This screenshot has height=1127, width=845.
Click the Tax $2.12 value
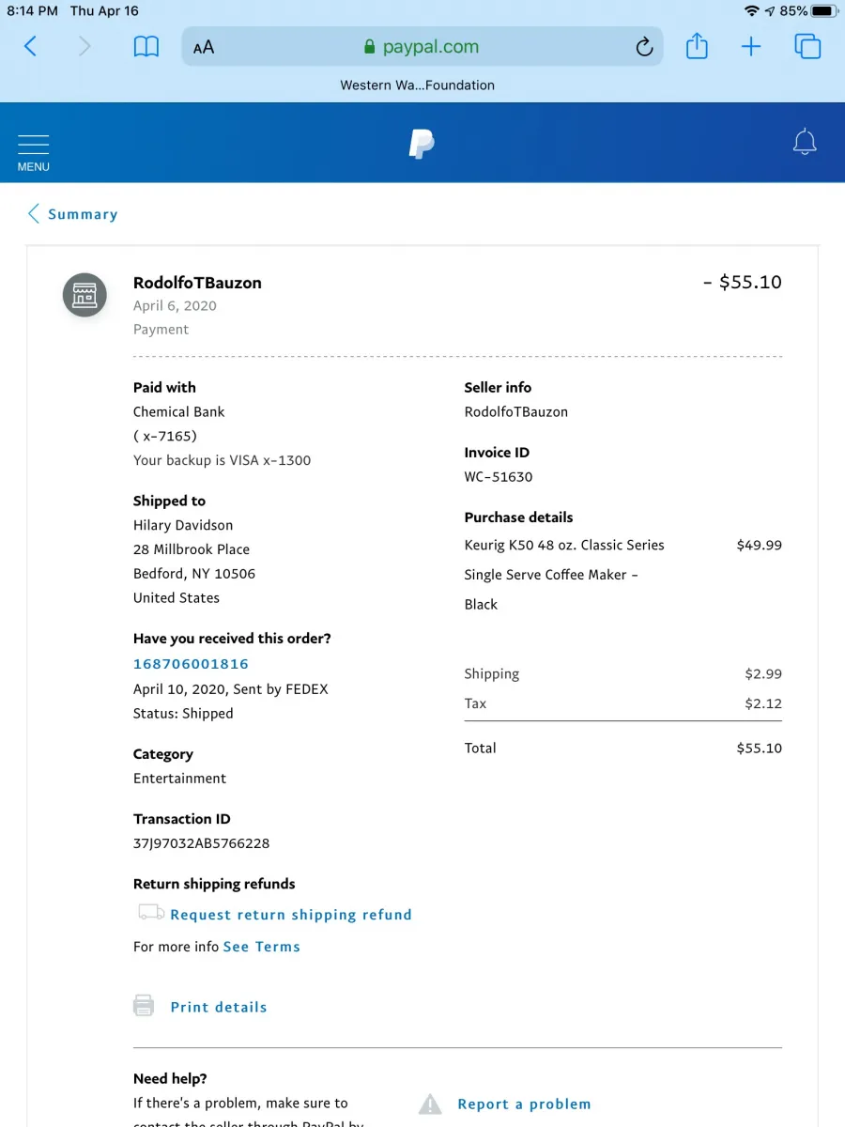pyautogui.click(x=763, y=703)
